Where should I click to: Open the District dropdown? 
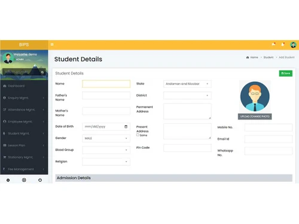pyautogui.click(x=187, y=96)
